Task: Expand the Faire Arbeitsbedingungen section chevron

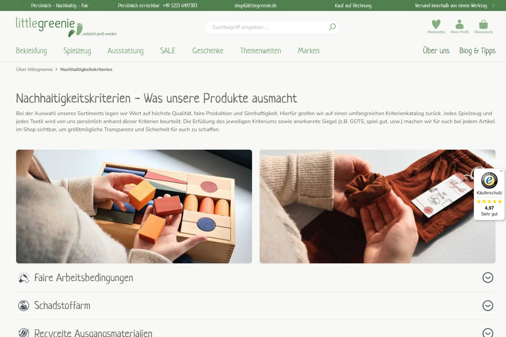Action: click(487, 278)
